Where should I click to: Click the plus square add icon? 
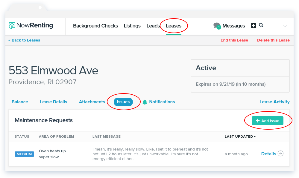(254, 25)
